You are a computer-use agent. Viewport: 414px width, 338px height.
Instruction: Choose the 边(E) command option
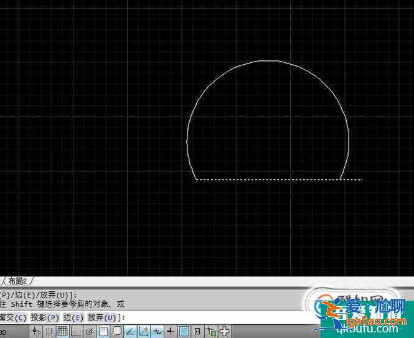(73, 317)
